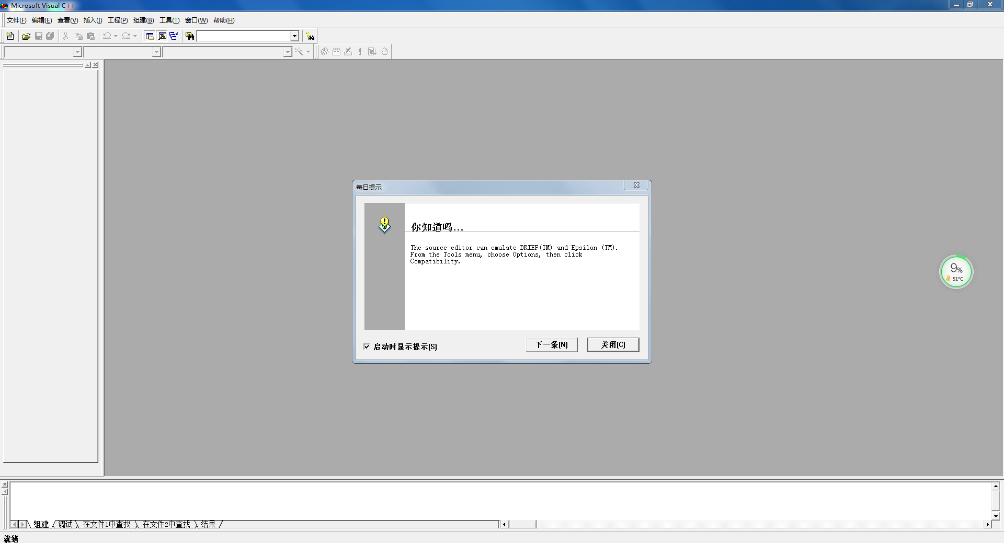Click the Build icon in build toolbar
Image resolution: width=1004 pixels, height=543 pixels.
[x=336, y=51]
